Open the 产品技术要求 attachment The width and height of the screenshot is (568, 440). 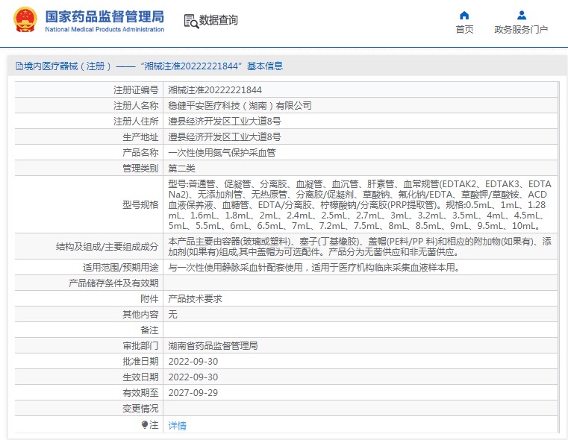pyautogui.click(x=195, y=298)
